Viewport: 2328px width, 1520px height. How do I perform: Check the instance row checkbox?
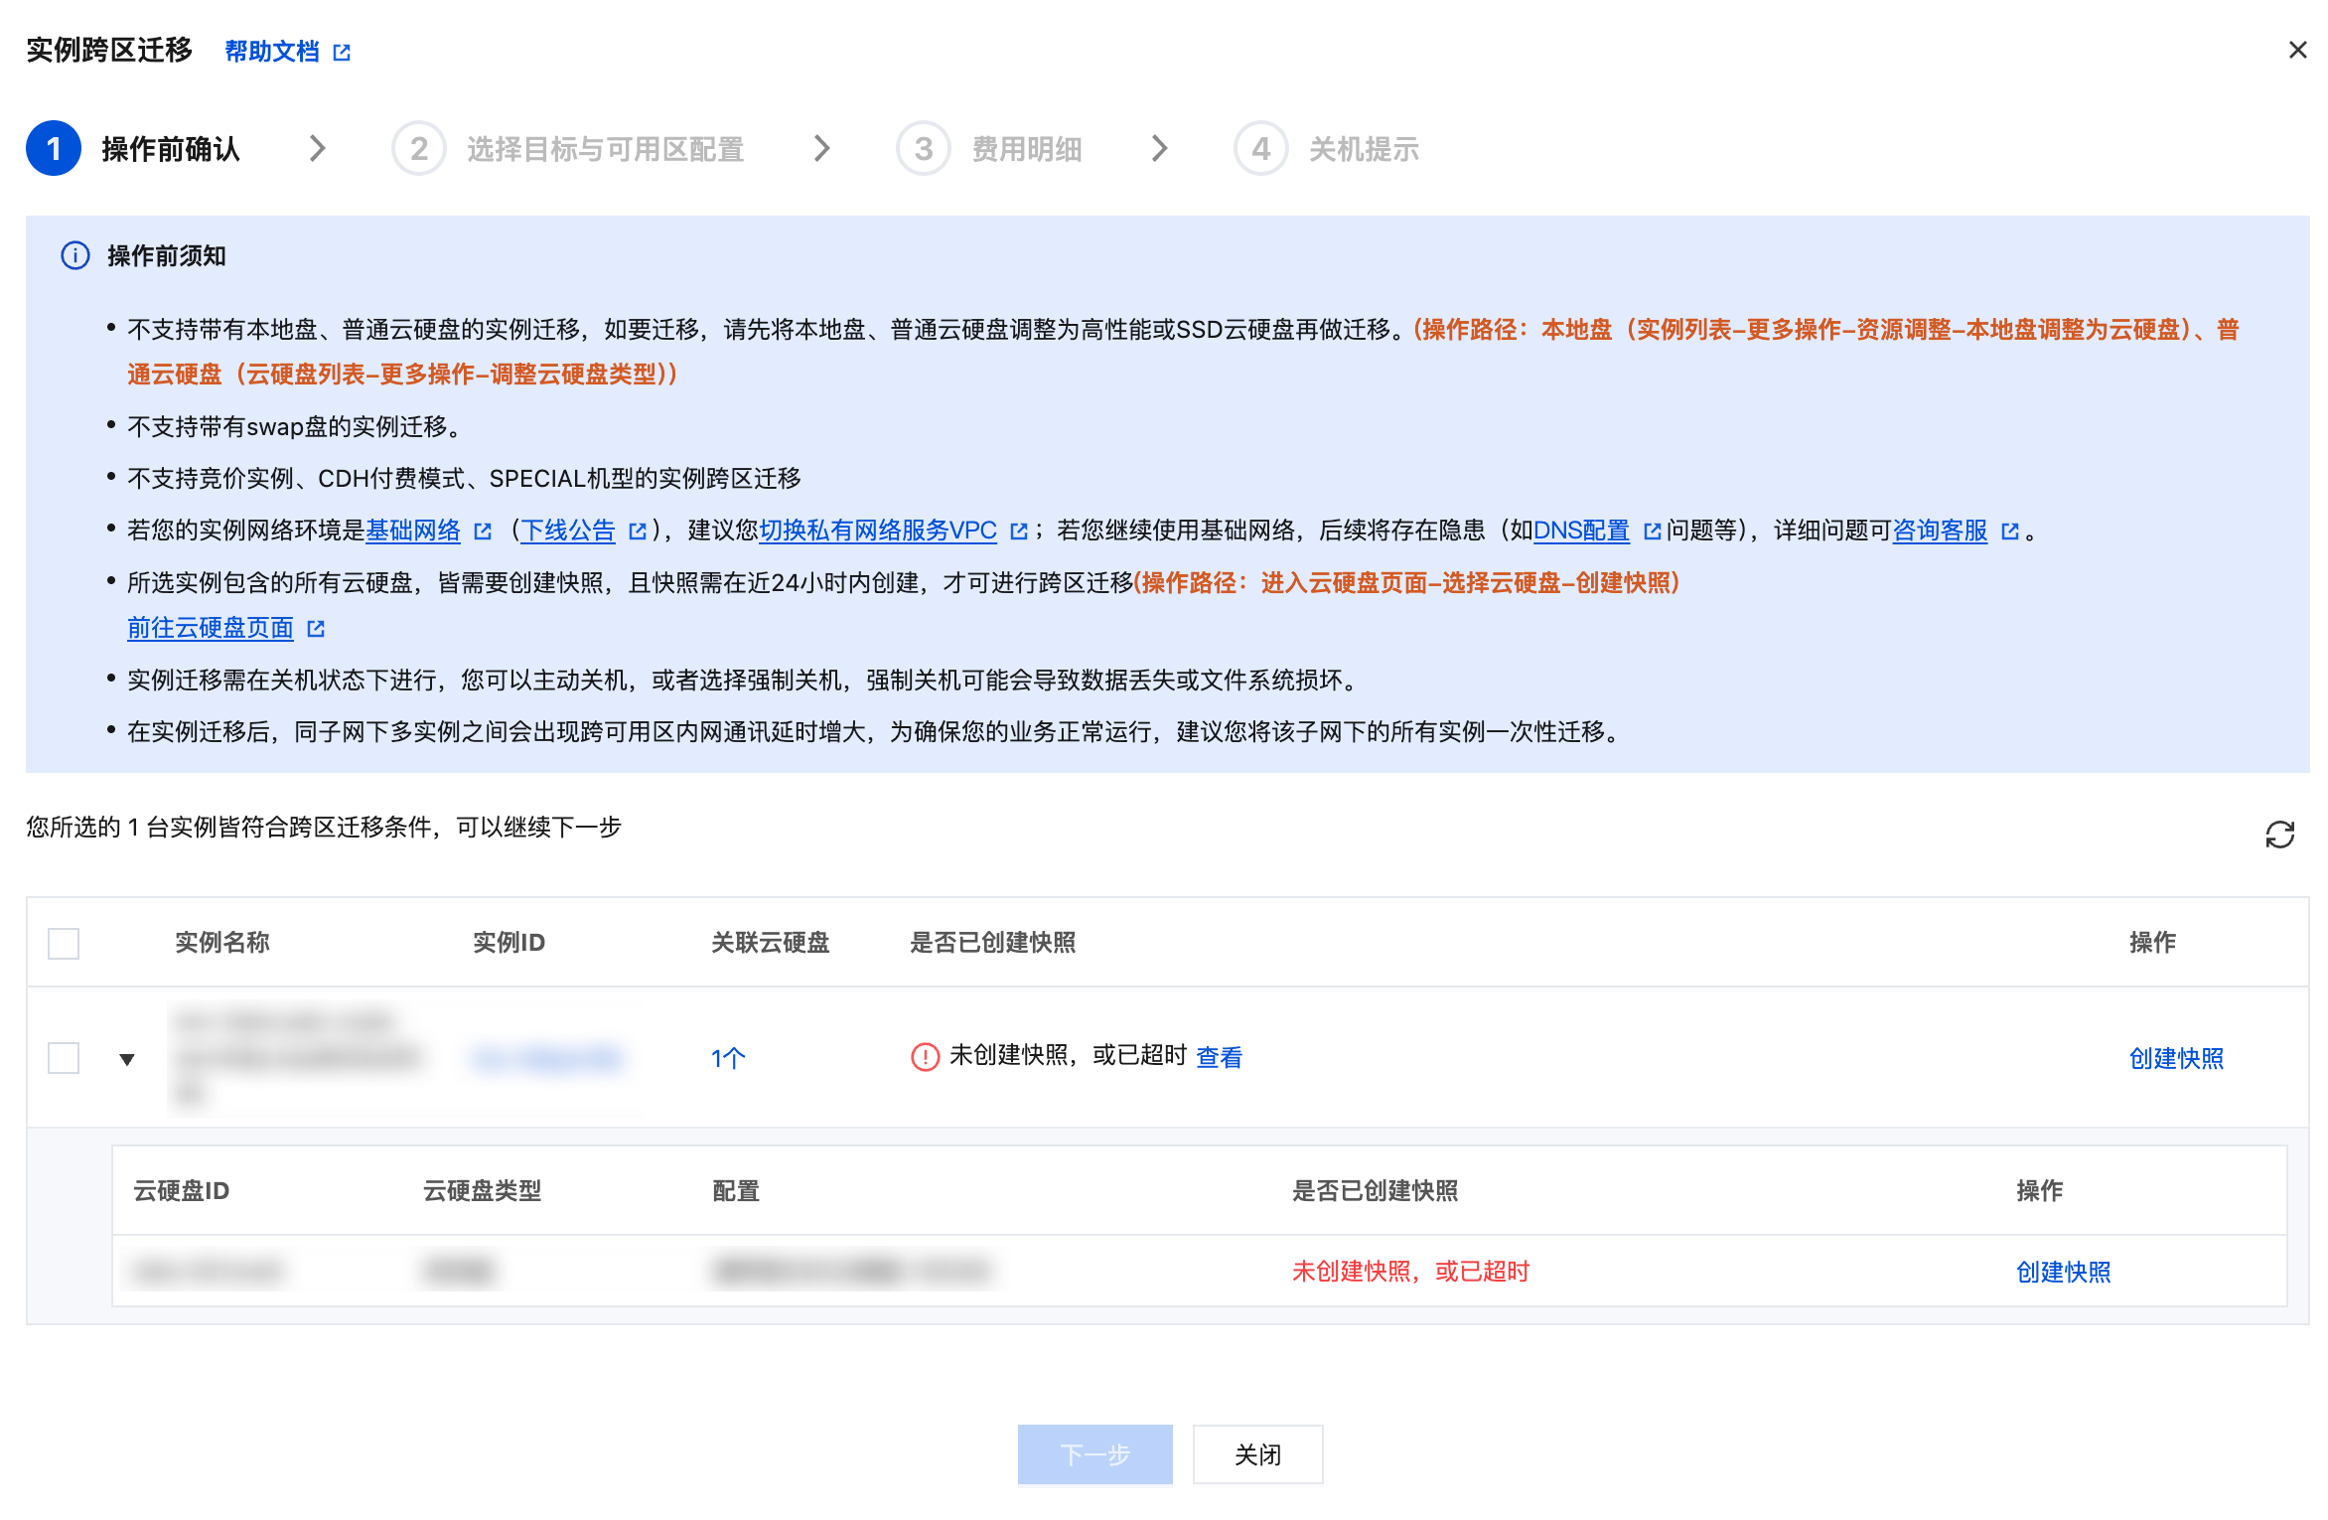click(64, 1057)
